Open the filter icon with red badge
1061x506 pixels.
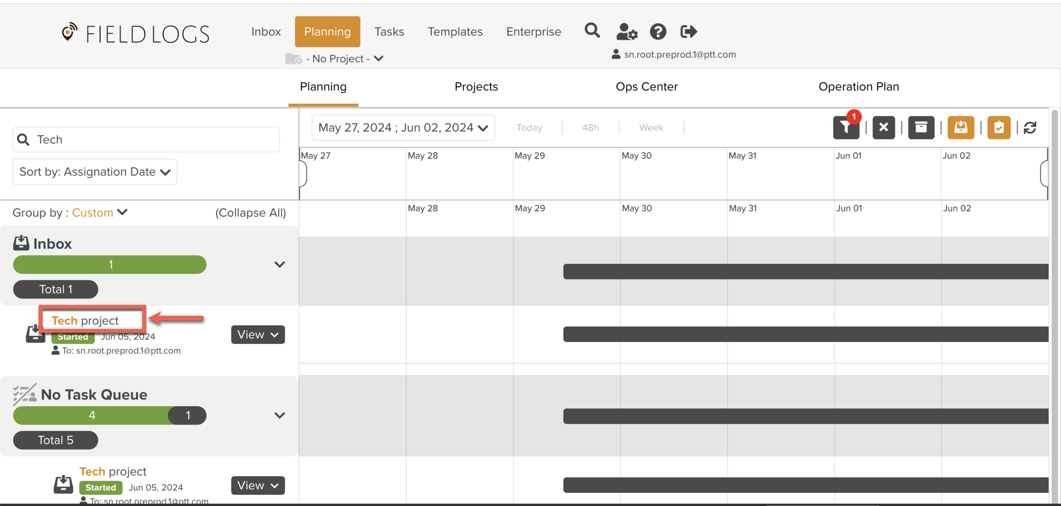[x=846, y=127]
